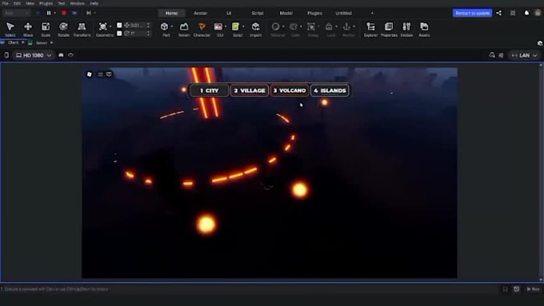The height and width of the screenshot is (306, 544).
Task: Activate the Transform tool
Action: pyautogui.click(x=82, y=29)
